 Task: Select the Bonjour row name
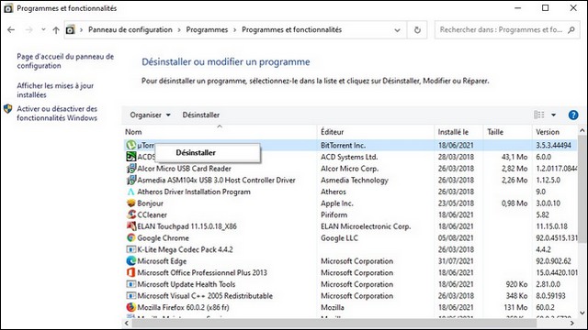(x=150, y=203)
